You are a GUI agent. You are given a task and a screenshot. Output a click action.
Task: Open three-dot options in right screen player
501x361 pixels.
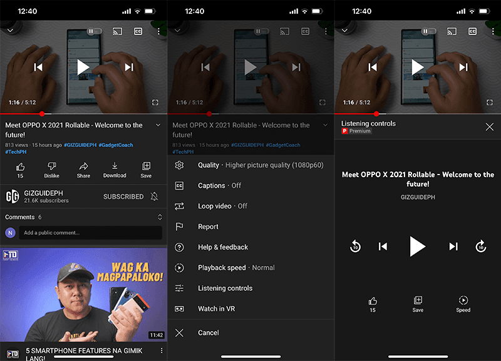click(493, 31)
